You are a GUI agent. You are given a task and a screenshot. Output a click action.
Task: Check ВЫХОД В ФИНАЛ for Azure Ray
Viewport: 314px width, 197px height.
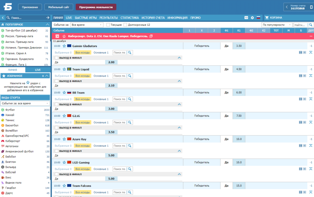[x=56, y=151]
